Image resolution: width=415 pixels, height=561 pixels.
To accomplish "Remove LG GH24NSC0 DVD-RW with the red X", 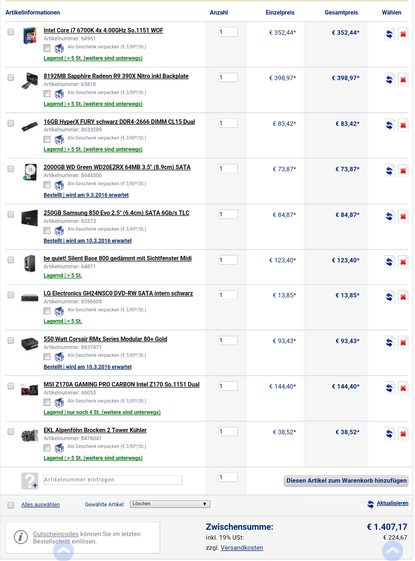I will coord(403,297).
